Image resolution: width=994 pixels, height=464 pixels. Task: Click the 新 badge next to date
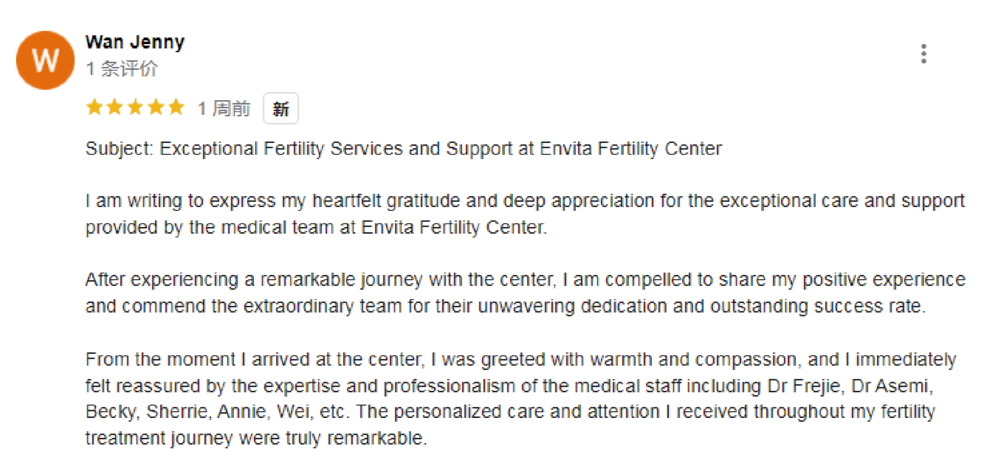point(281,109)
